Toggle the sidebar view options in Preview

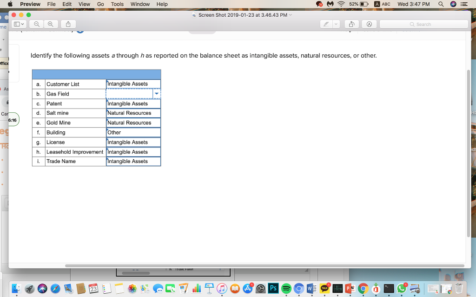[19, 24]
